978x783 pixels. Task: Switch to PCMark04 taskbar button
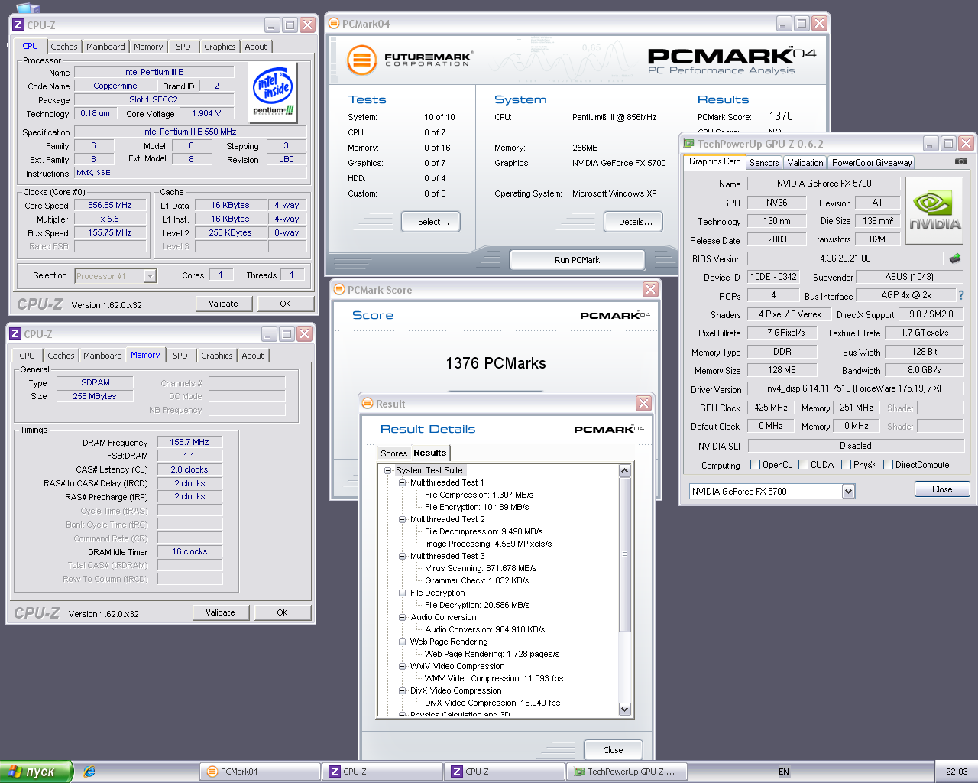tap(260, 772)
